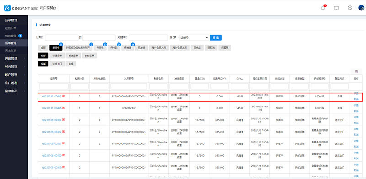
Task: Click red icon beside order QJ230106100362
Action: pyautogui.click(x=63, y=132)
